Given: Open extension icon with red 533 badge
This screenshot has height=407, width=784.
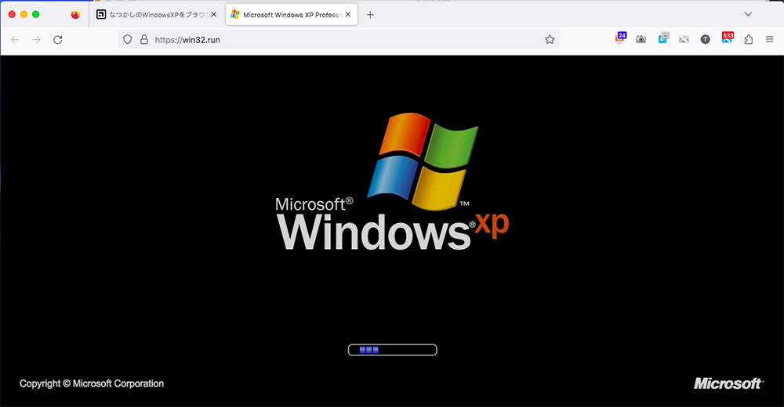Looking at the screenshot, I should point(728,38).
